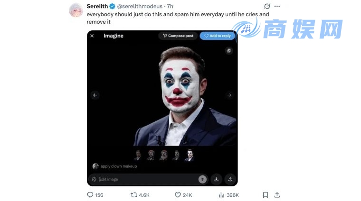Click the reply comment icon
The image size is (361, 201).
pos(90,195)
